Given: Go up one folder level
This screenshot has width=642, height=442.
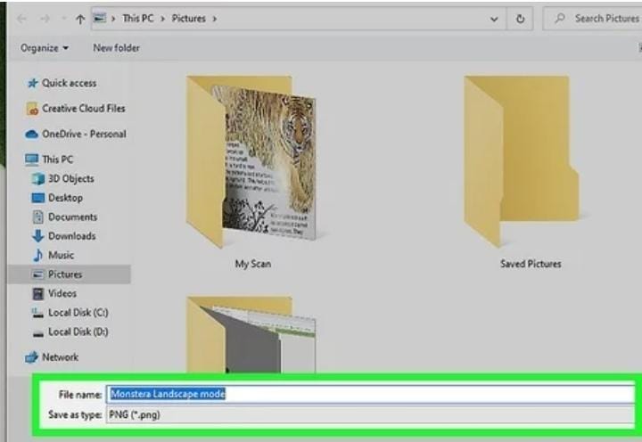Looking at the screenshot, I should [x=80, y=19].
